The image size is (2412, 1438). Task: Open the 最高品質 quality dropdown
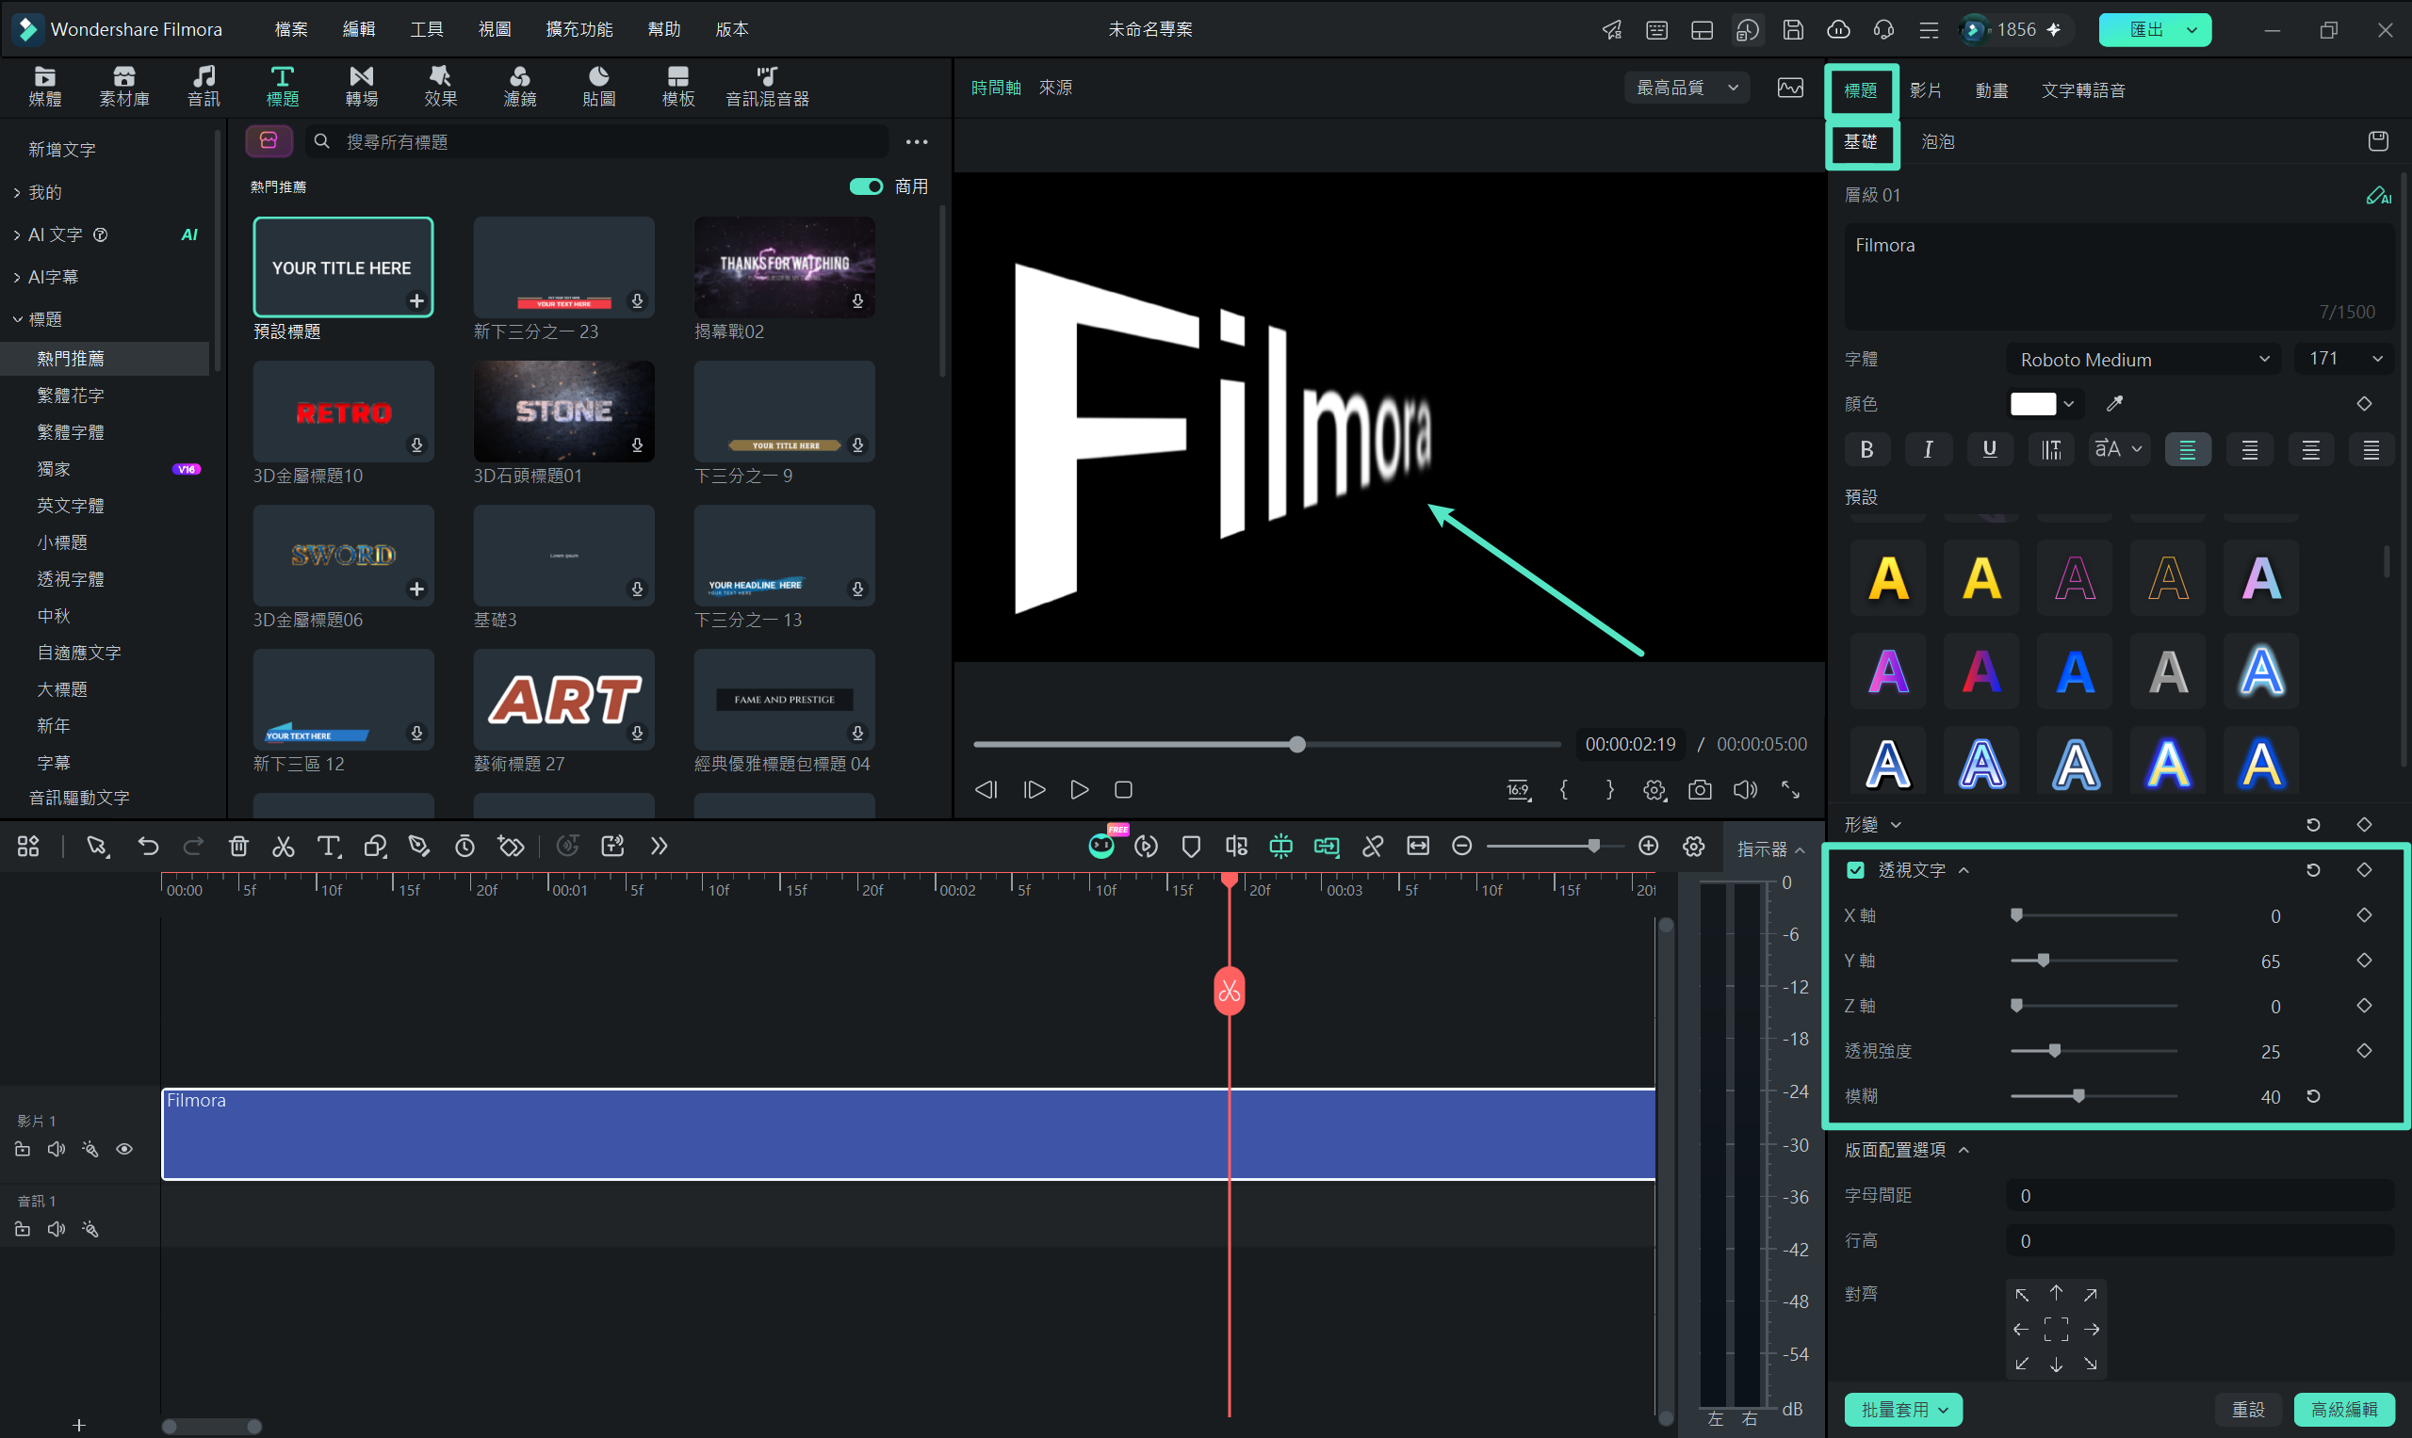tap(1687, 88)
